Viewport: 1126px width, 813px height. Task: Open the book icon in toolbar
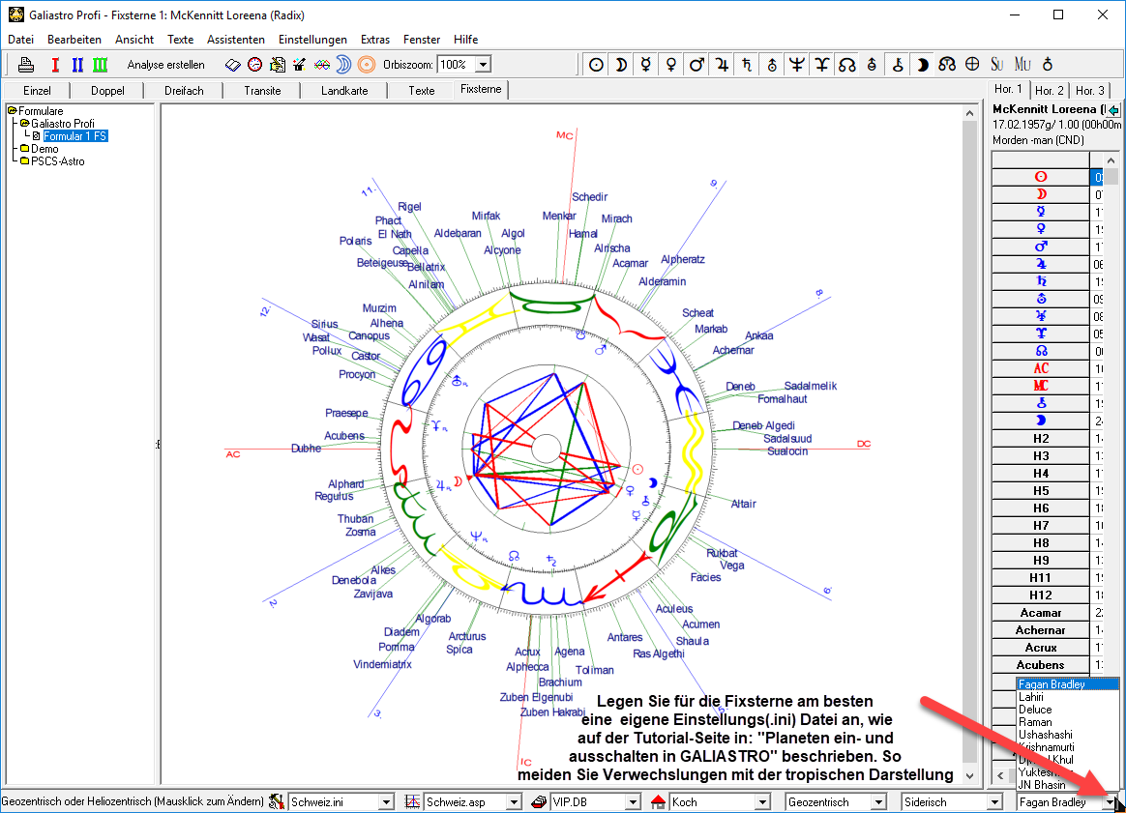coord(233,65)
